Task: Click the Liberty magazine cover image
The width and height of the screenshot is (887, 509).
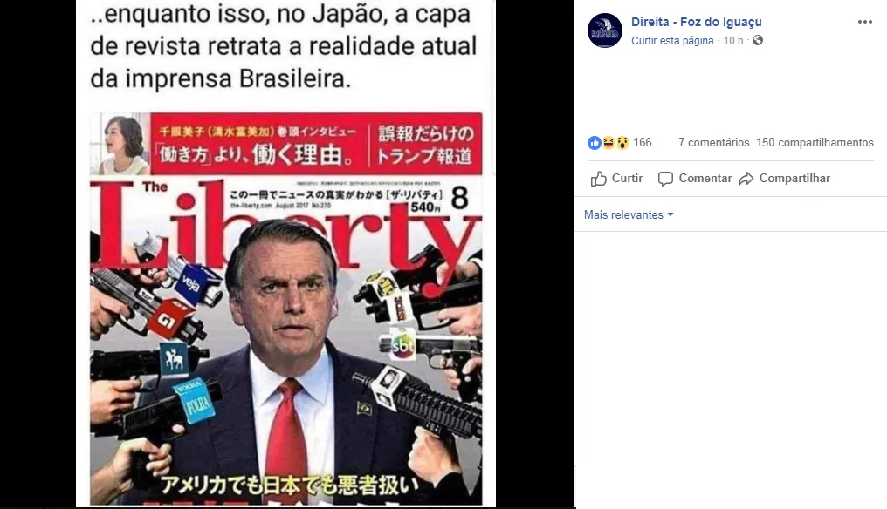Action: (x=286, y=309)
